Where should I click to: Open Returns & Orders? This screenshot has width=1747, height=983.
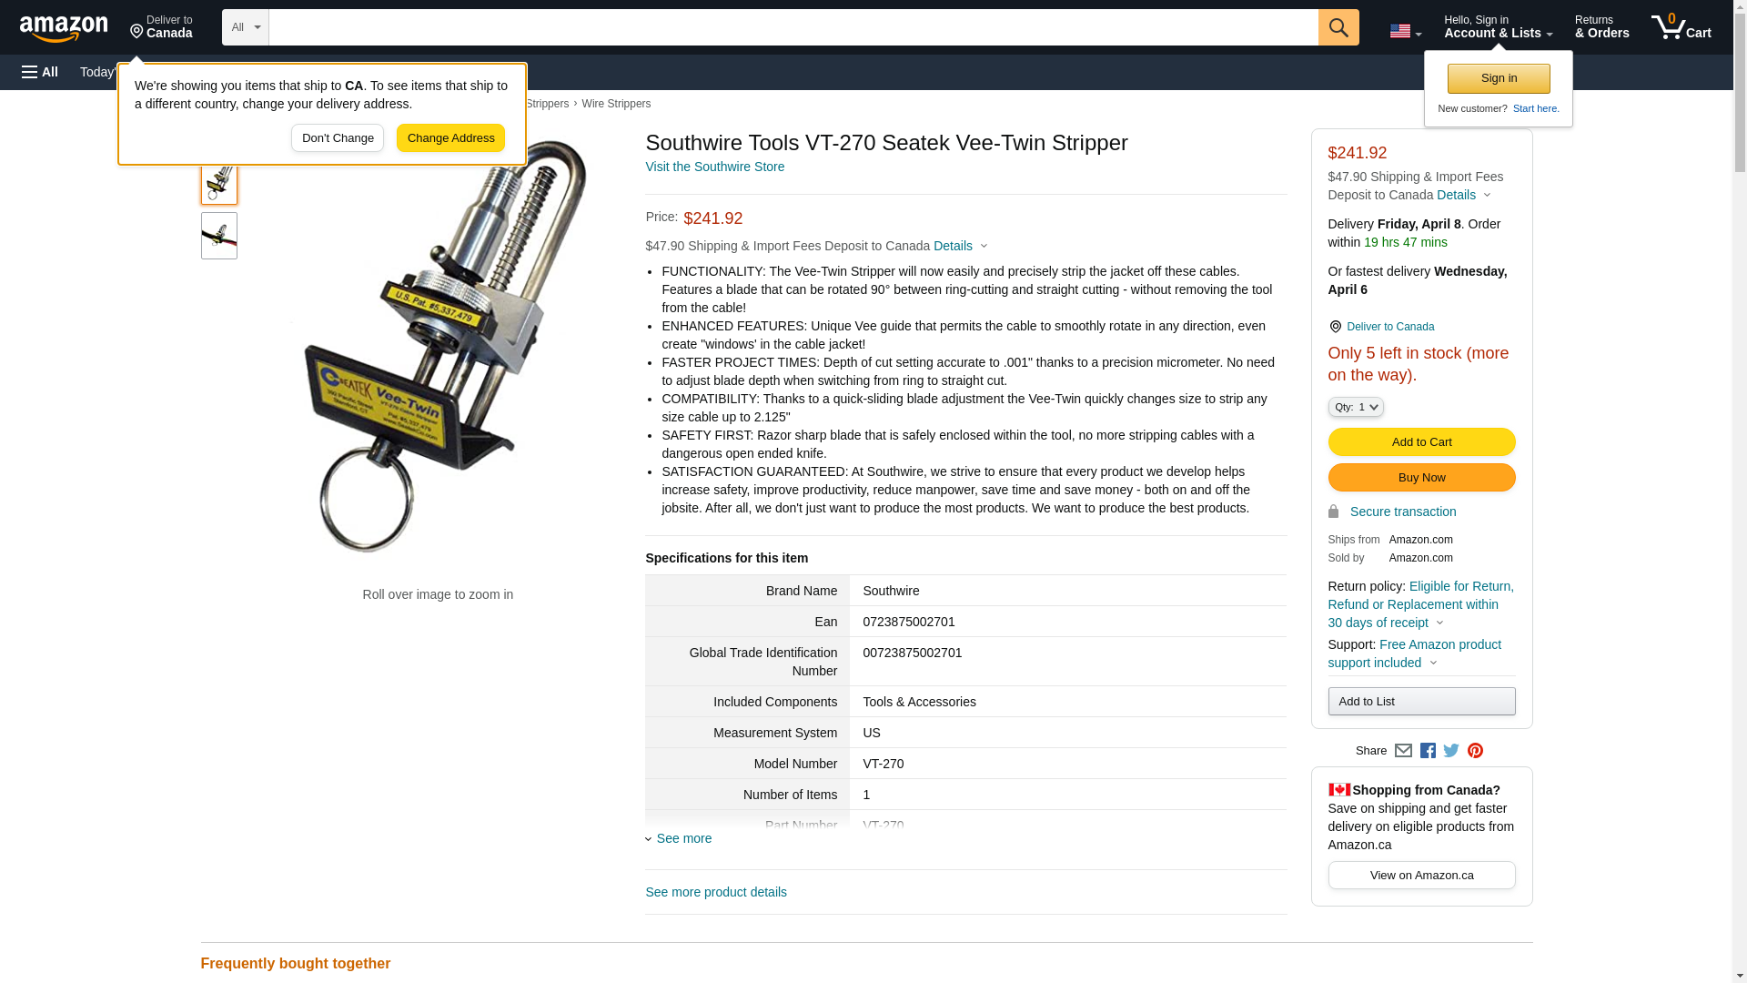pyautogui.click(x=1601, y=27)
